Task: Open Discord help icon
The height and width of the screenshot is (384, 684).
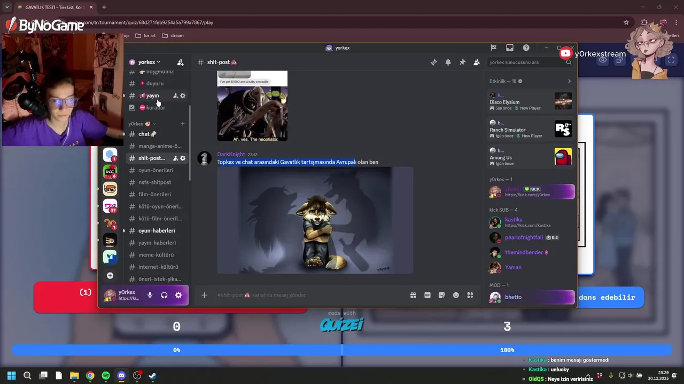Action: click(526, 48)
